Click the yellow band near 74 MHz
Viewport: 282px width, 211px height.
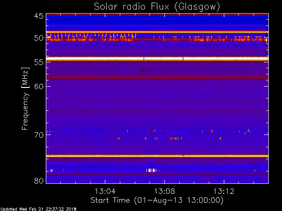(157, 156)
